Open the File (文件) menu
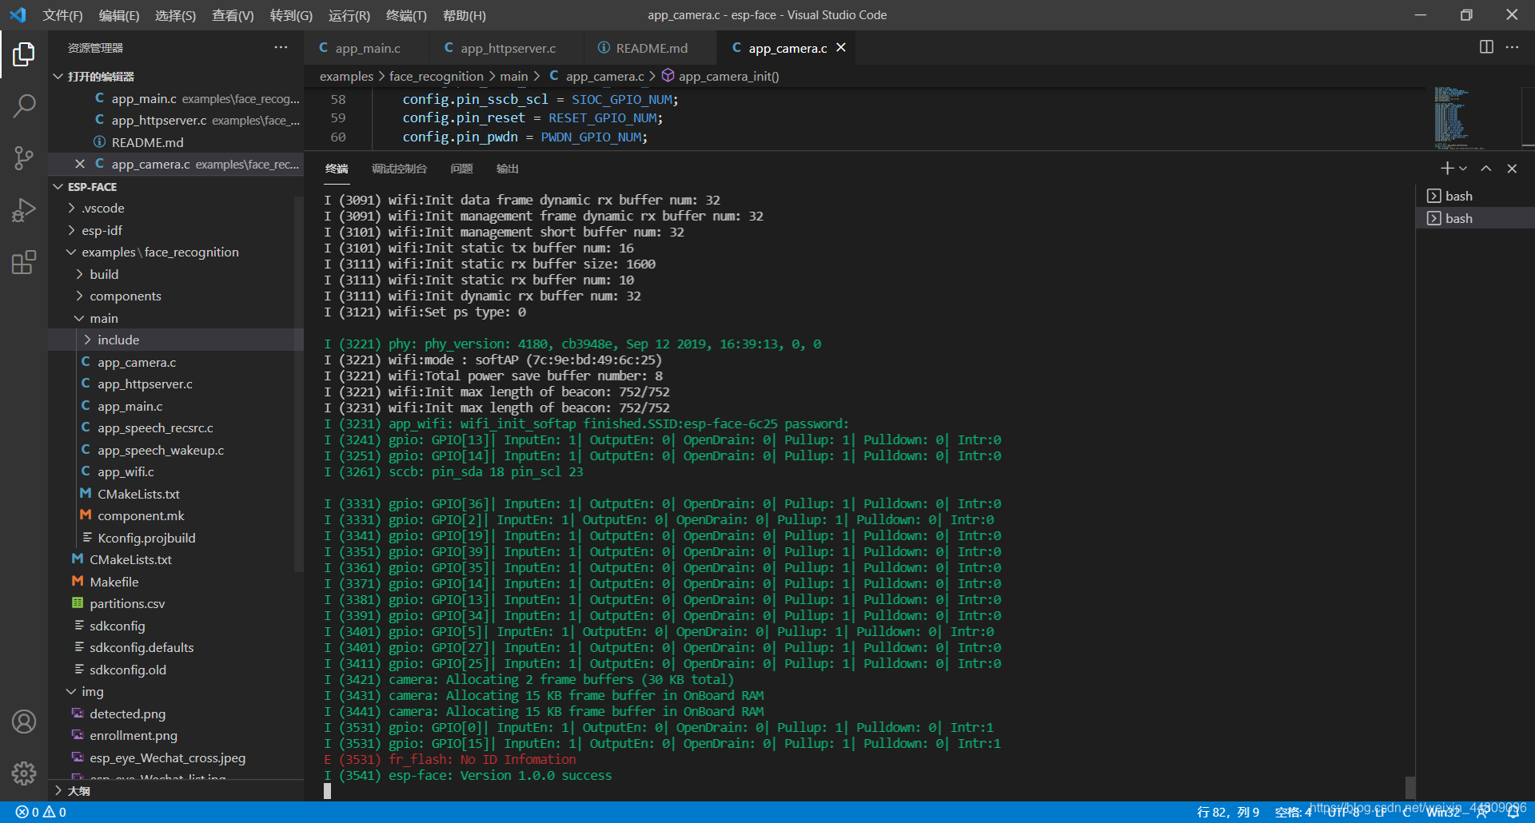The image size is (1535, 823). (62, 15)
